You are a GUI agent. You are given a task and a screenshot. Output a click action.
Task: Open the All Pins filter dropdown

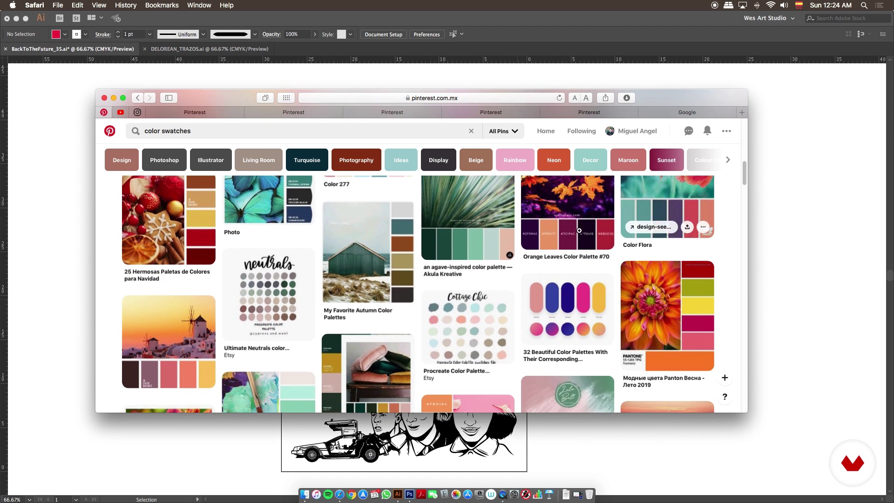click(x=503, y=131)
